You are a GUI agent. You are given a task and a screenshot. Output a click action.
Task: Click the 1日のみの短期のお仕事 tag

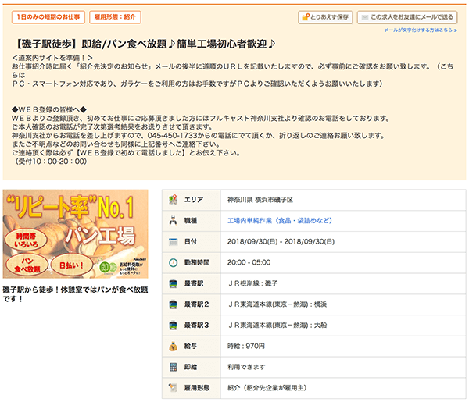[x=48, y=17]
